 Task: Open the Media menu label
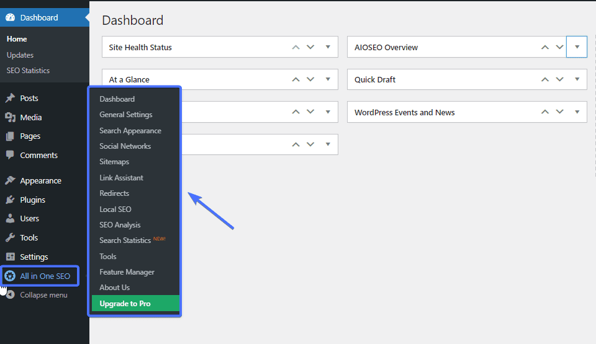click(31, 117)
